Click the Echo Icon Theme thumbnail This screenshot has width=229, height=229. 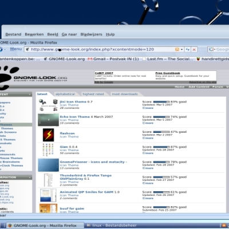(48, 120)
